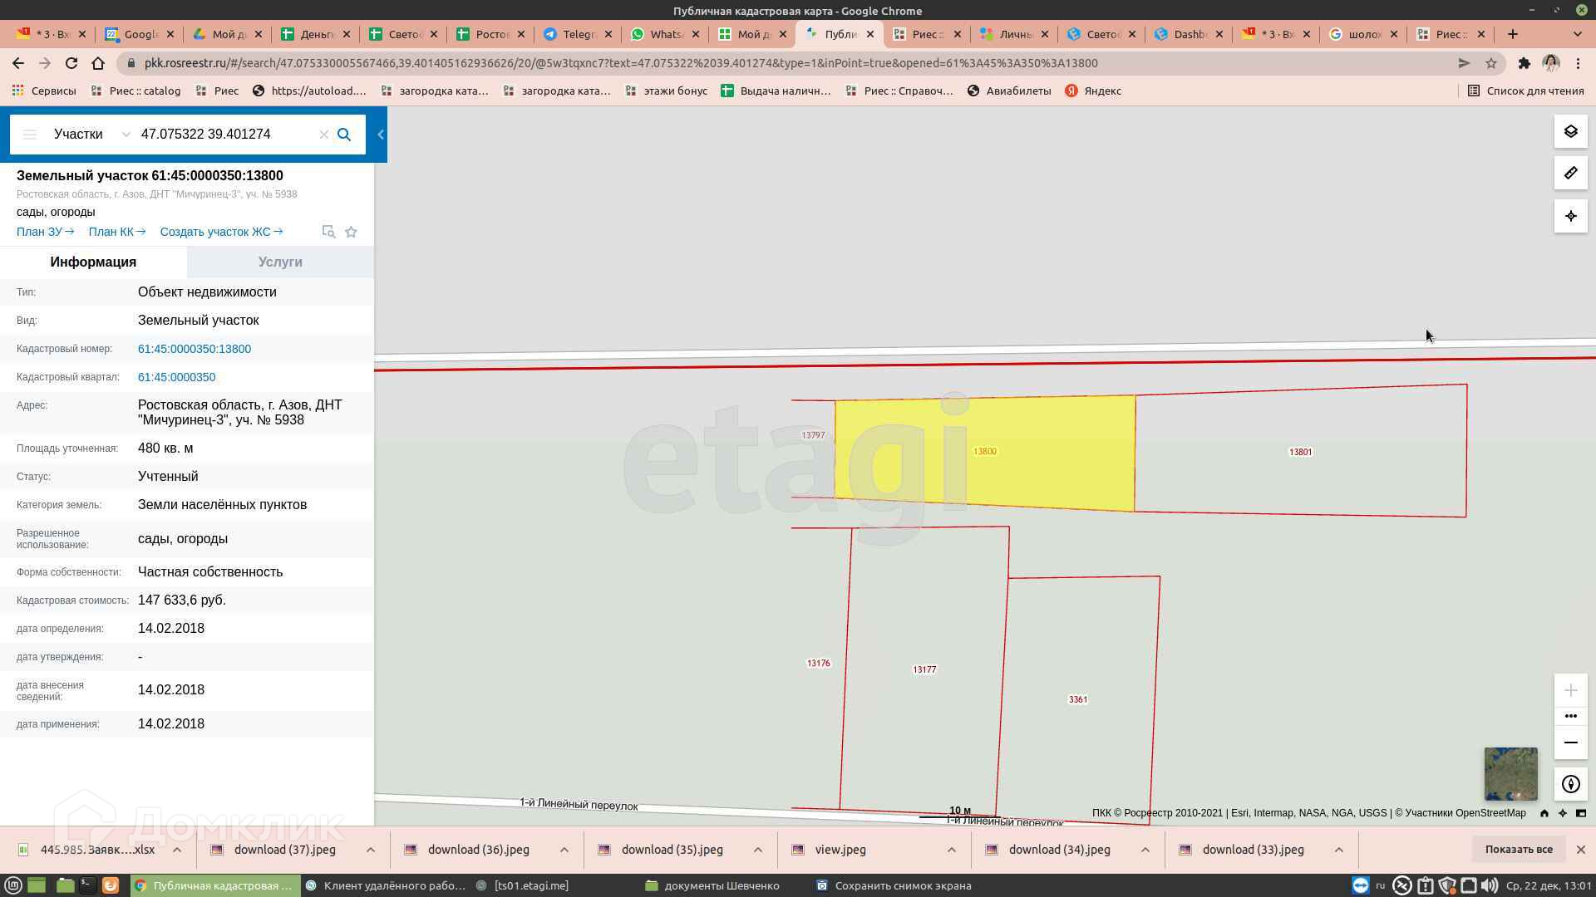Click the Показать все downloads button
Screen dimensions: 1596x897
(1518, 850)
